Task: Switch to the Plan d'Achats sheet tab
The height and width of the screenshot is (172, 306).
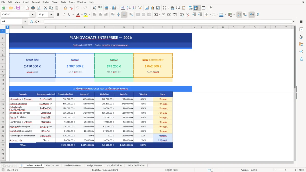Action: pos(53,165)
